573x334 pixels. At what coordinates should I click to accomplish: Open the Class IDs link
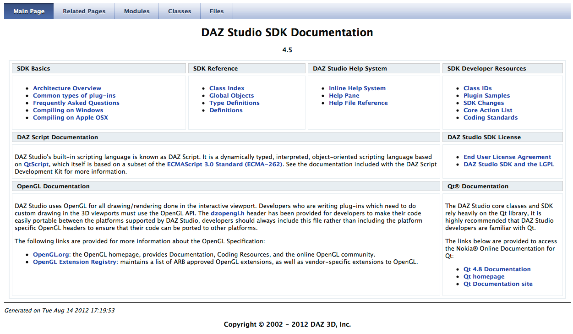pos(477,88)
